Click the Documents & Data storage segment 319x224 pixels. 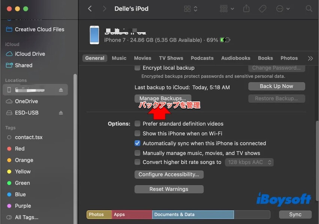[x=193, y=215]
